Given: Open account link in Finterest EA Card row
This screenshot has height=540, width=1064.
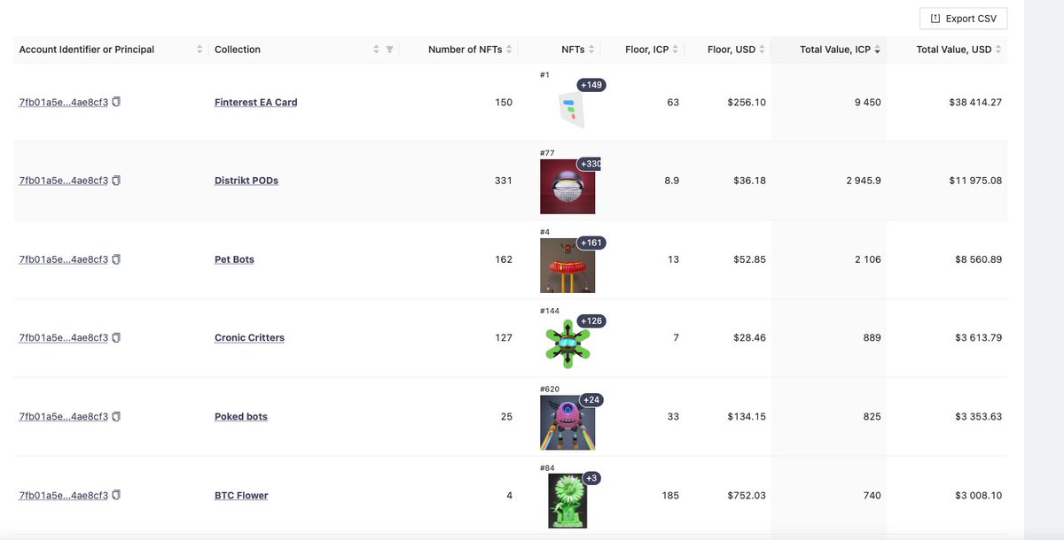Looking at the screenshot, I should pyautogui.click(x=64, y=102).
